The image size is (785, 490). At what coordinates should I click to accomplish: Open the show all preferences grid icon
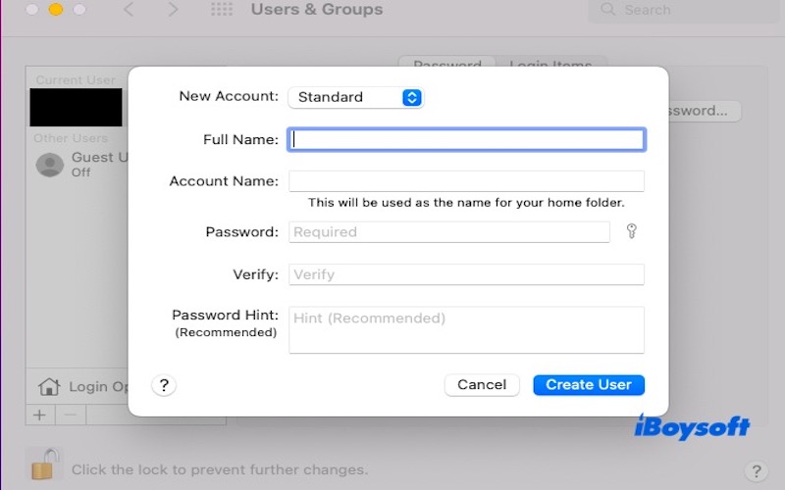[222, 10]
